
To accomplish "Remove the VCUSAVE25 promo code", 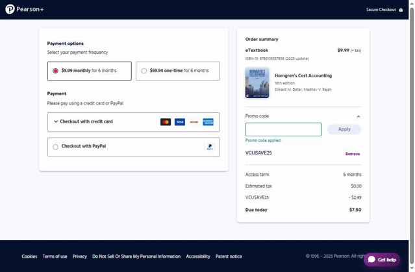I will coord(353,154).
